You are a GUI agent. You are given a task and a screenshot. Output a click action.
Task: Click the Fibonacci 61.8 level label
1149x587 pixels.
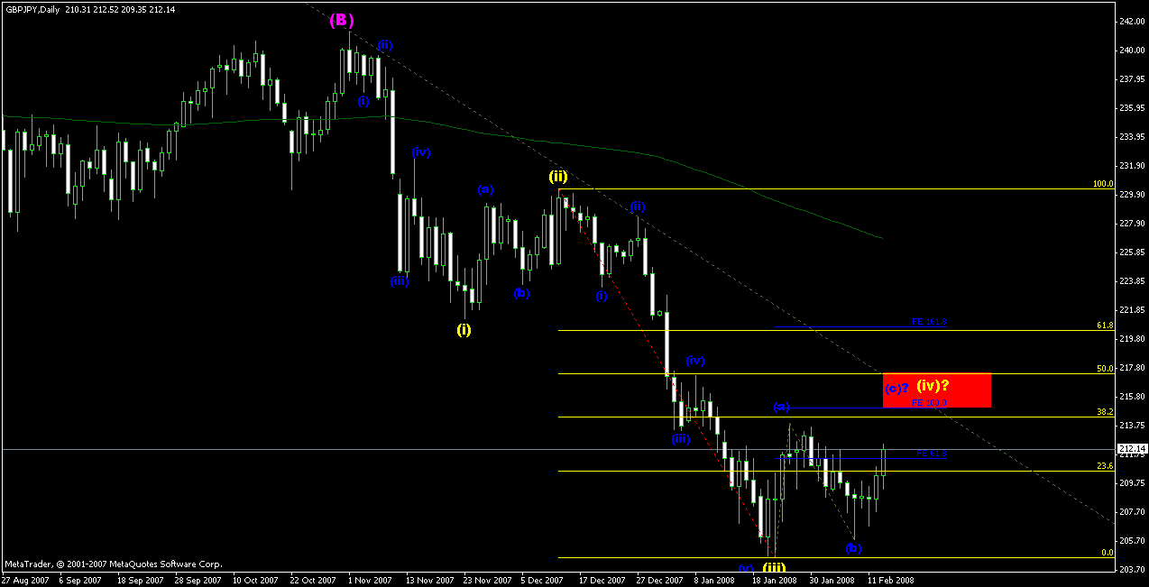1106,325
